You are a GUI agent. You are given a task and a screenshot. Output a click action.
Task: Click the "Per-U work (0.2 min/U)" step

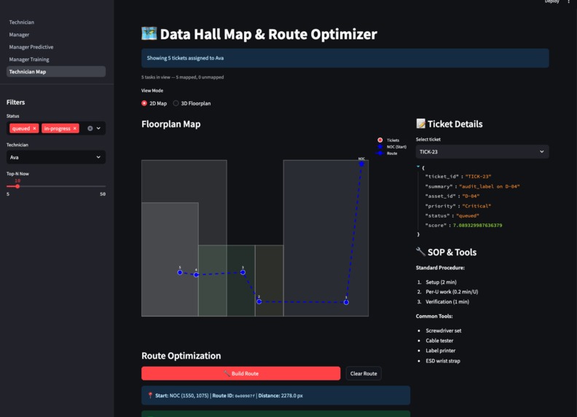[x=452, y=292]
